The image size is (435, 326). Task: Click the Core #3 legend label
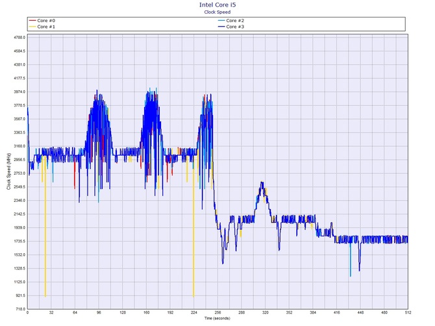[x=235, y=27]
